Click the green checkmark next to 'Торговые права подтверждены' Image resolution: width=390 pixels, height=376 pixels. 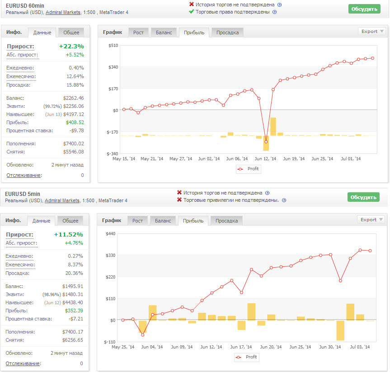(192, 12)
